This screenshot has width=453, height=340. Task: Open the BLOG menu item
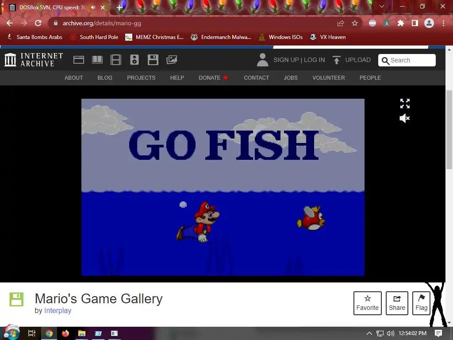coord(105,78)
